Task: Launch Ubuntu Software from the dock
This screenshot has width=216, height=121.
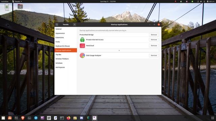Action: click(x=10, y=118)
